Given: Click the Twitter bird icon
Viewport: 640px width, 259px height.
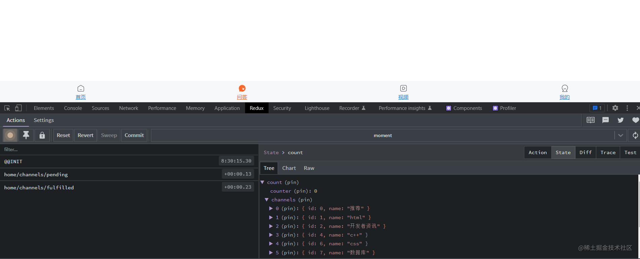Looking at the screenshot, I should click(x=621, y=120).
